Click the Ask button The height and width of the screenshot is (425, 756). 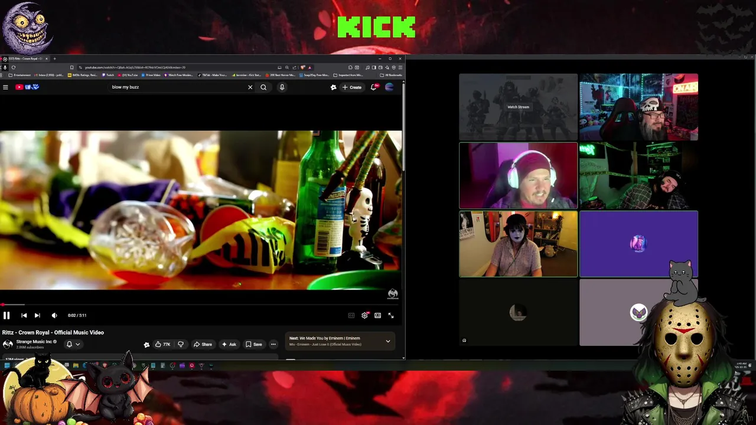pos(229,344)
